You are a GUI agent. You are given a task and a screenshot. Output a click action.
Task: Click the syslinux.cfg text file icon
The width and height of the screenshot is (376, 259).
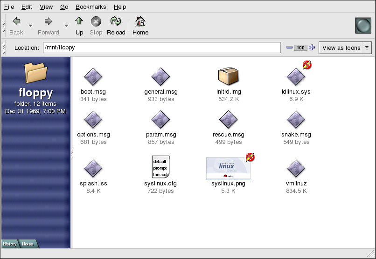[x=160, y=167]
